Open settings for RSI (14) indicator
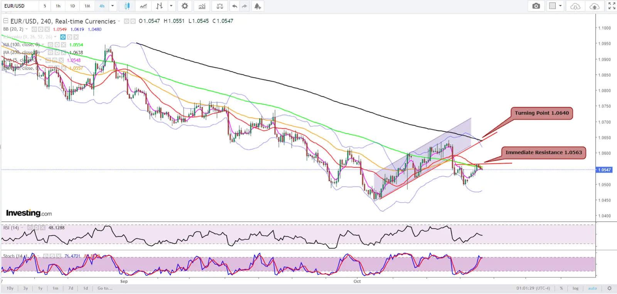 tap(36, 228)
